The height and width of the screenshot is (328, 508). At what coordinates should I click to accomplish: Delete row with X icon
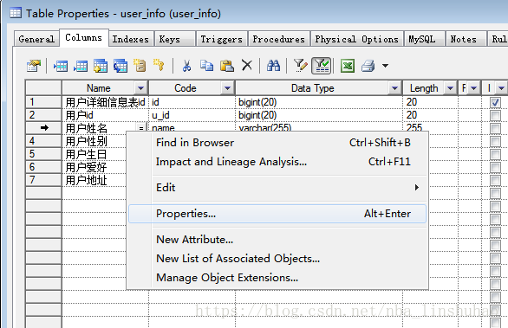tap(247, 66)
